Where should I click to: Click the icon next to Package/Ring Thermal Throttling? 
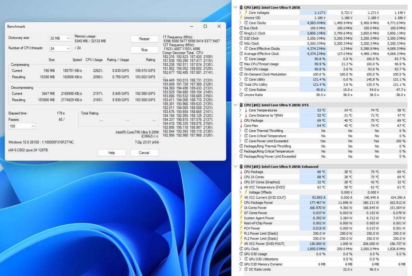coord(241,146)
